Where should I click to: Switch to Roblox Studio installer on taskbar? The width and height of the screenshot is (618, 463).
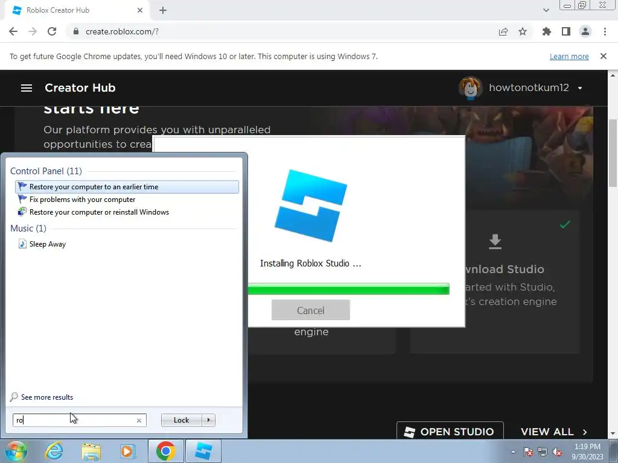point(203,451)
